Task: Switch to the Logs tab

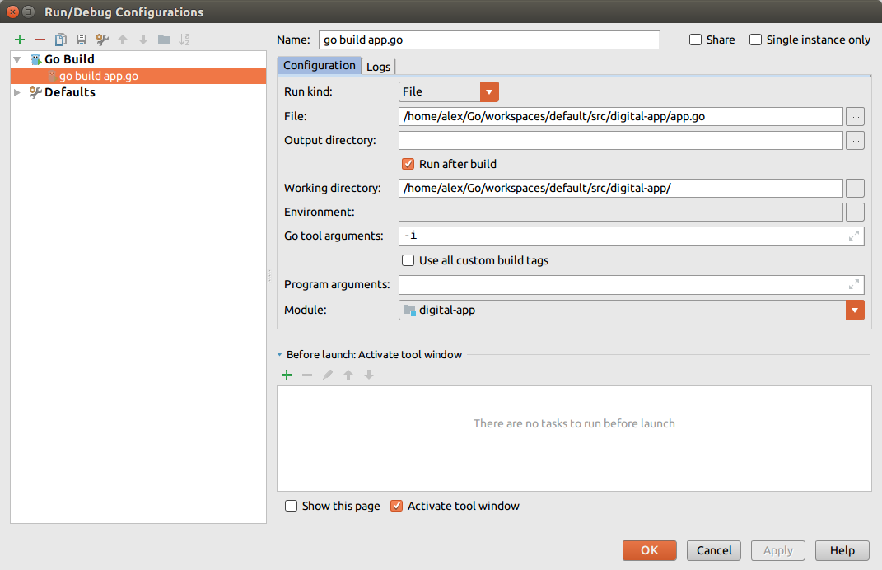Action: pyautogui.click(x=379, y=67)
